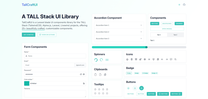Click the circular ring spinner

[x=96, y=60]
